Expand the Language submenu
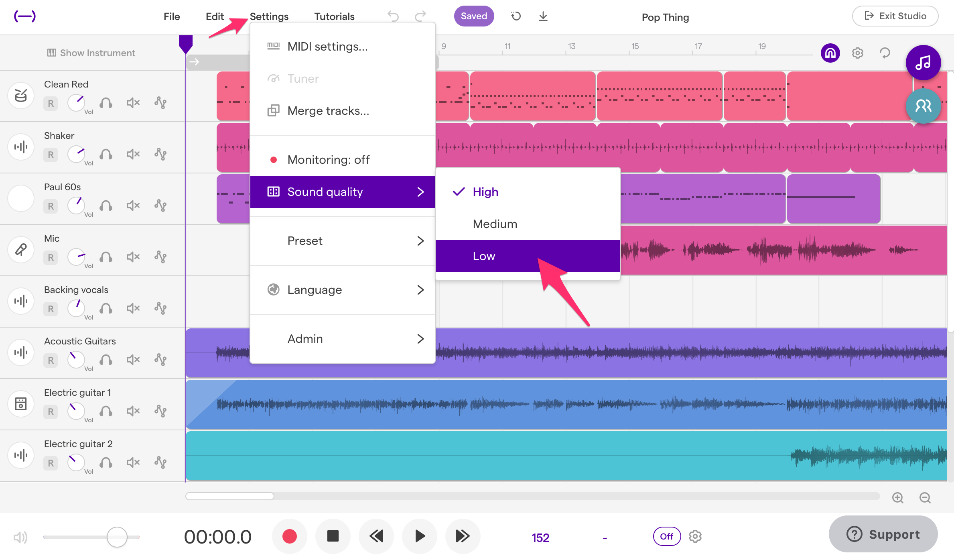This screenshot has width=954, height=558. coord(343,290)
